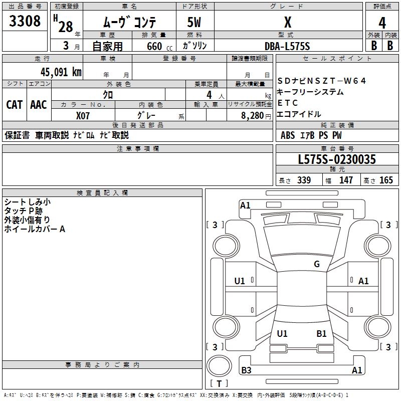Click the recycle deposit 8,280円
The height and width of the screenshot is (401, 401).
(256, 116)
